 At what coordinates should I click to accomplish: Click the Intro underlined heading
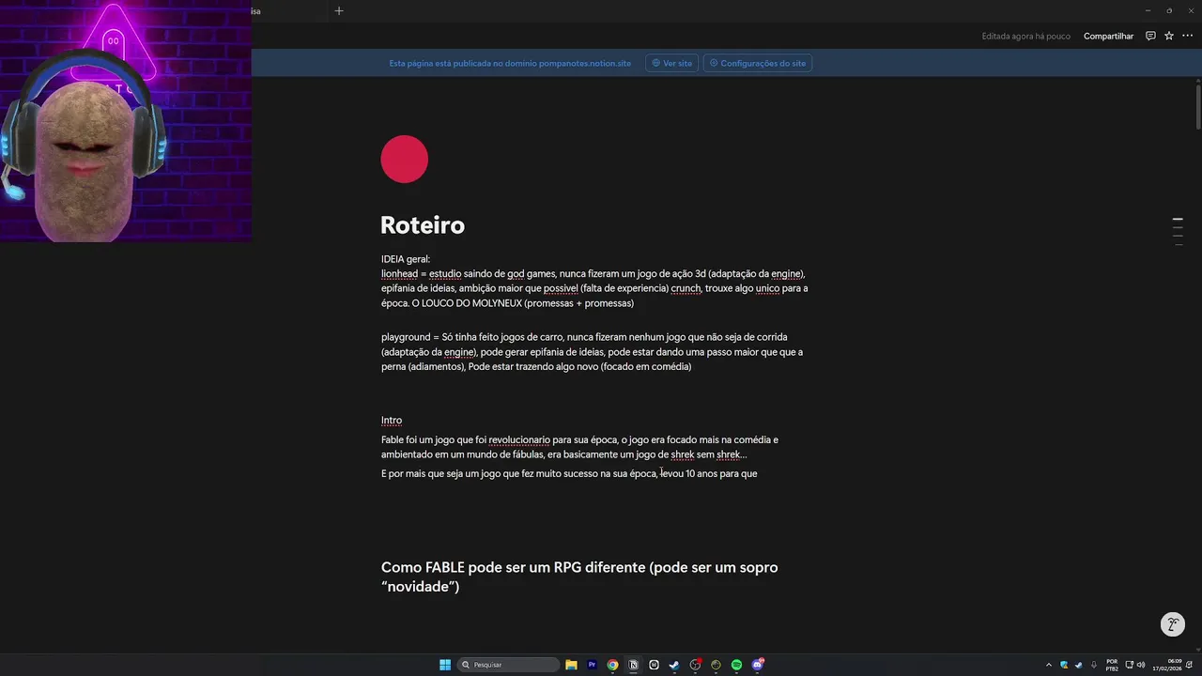[392, 421]
